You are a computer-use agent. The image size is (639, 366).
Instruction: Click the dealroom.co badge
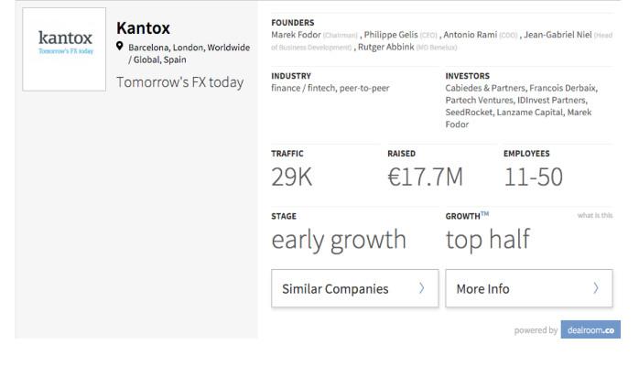(x=590, y=330)
